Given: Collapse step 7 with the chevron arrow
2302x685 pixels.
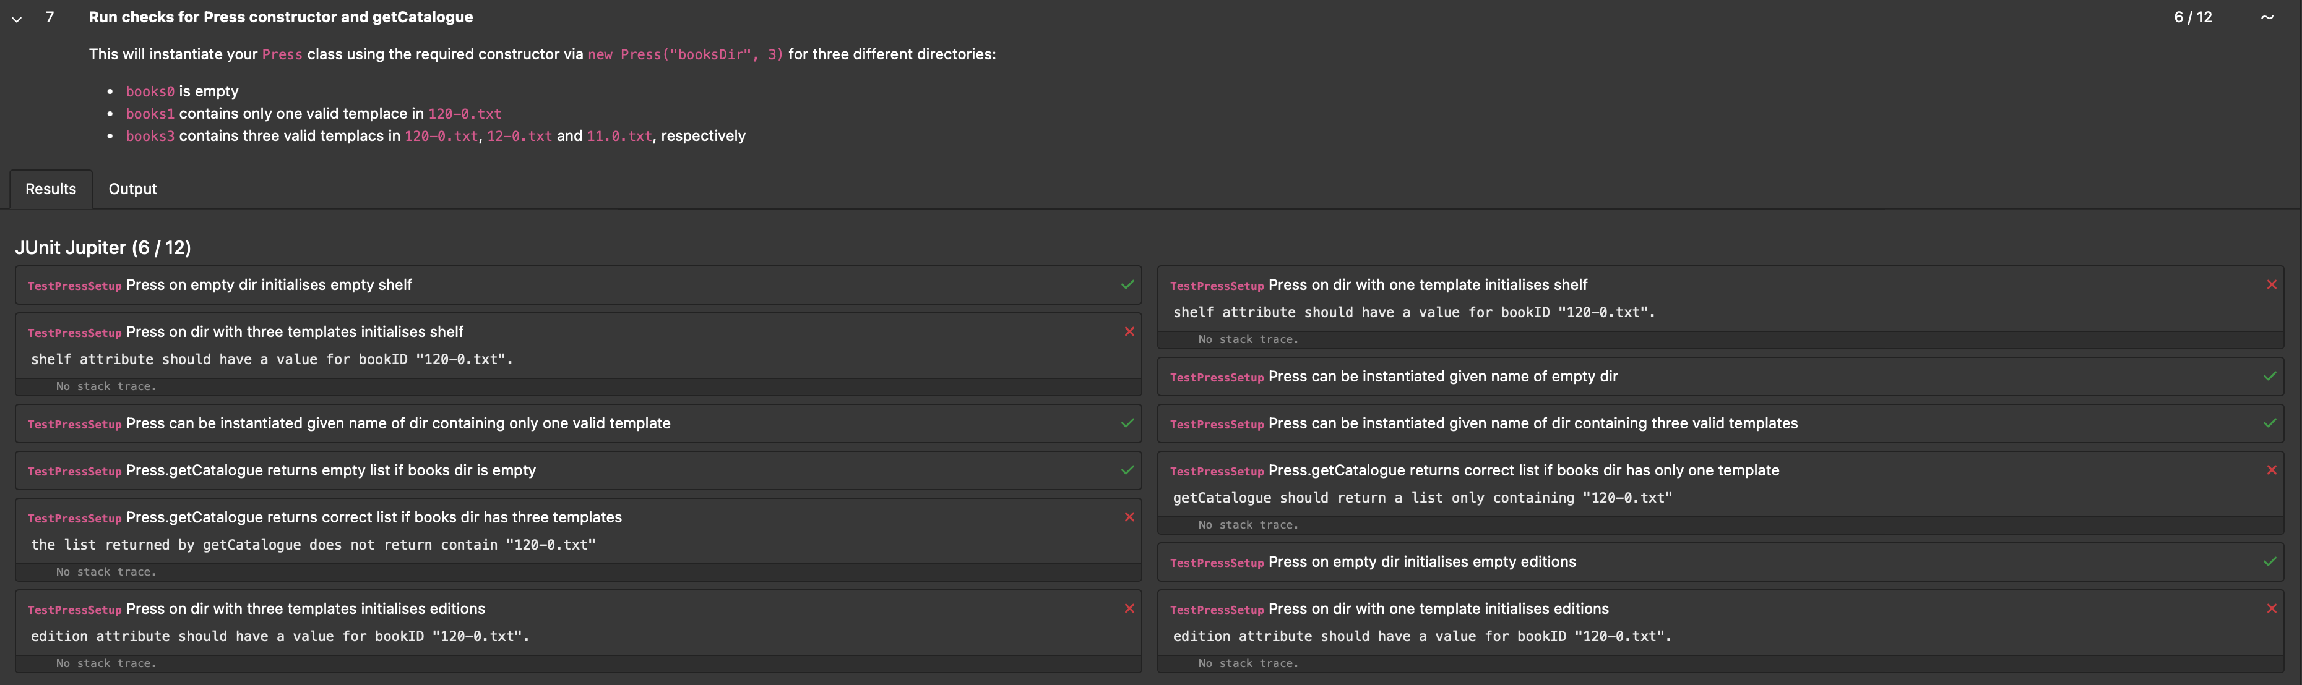Looking at the screenshot, I should [16, 18].
